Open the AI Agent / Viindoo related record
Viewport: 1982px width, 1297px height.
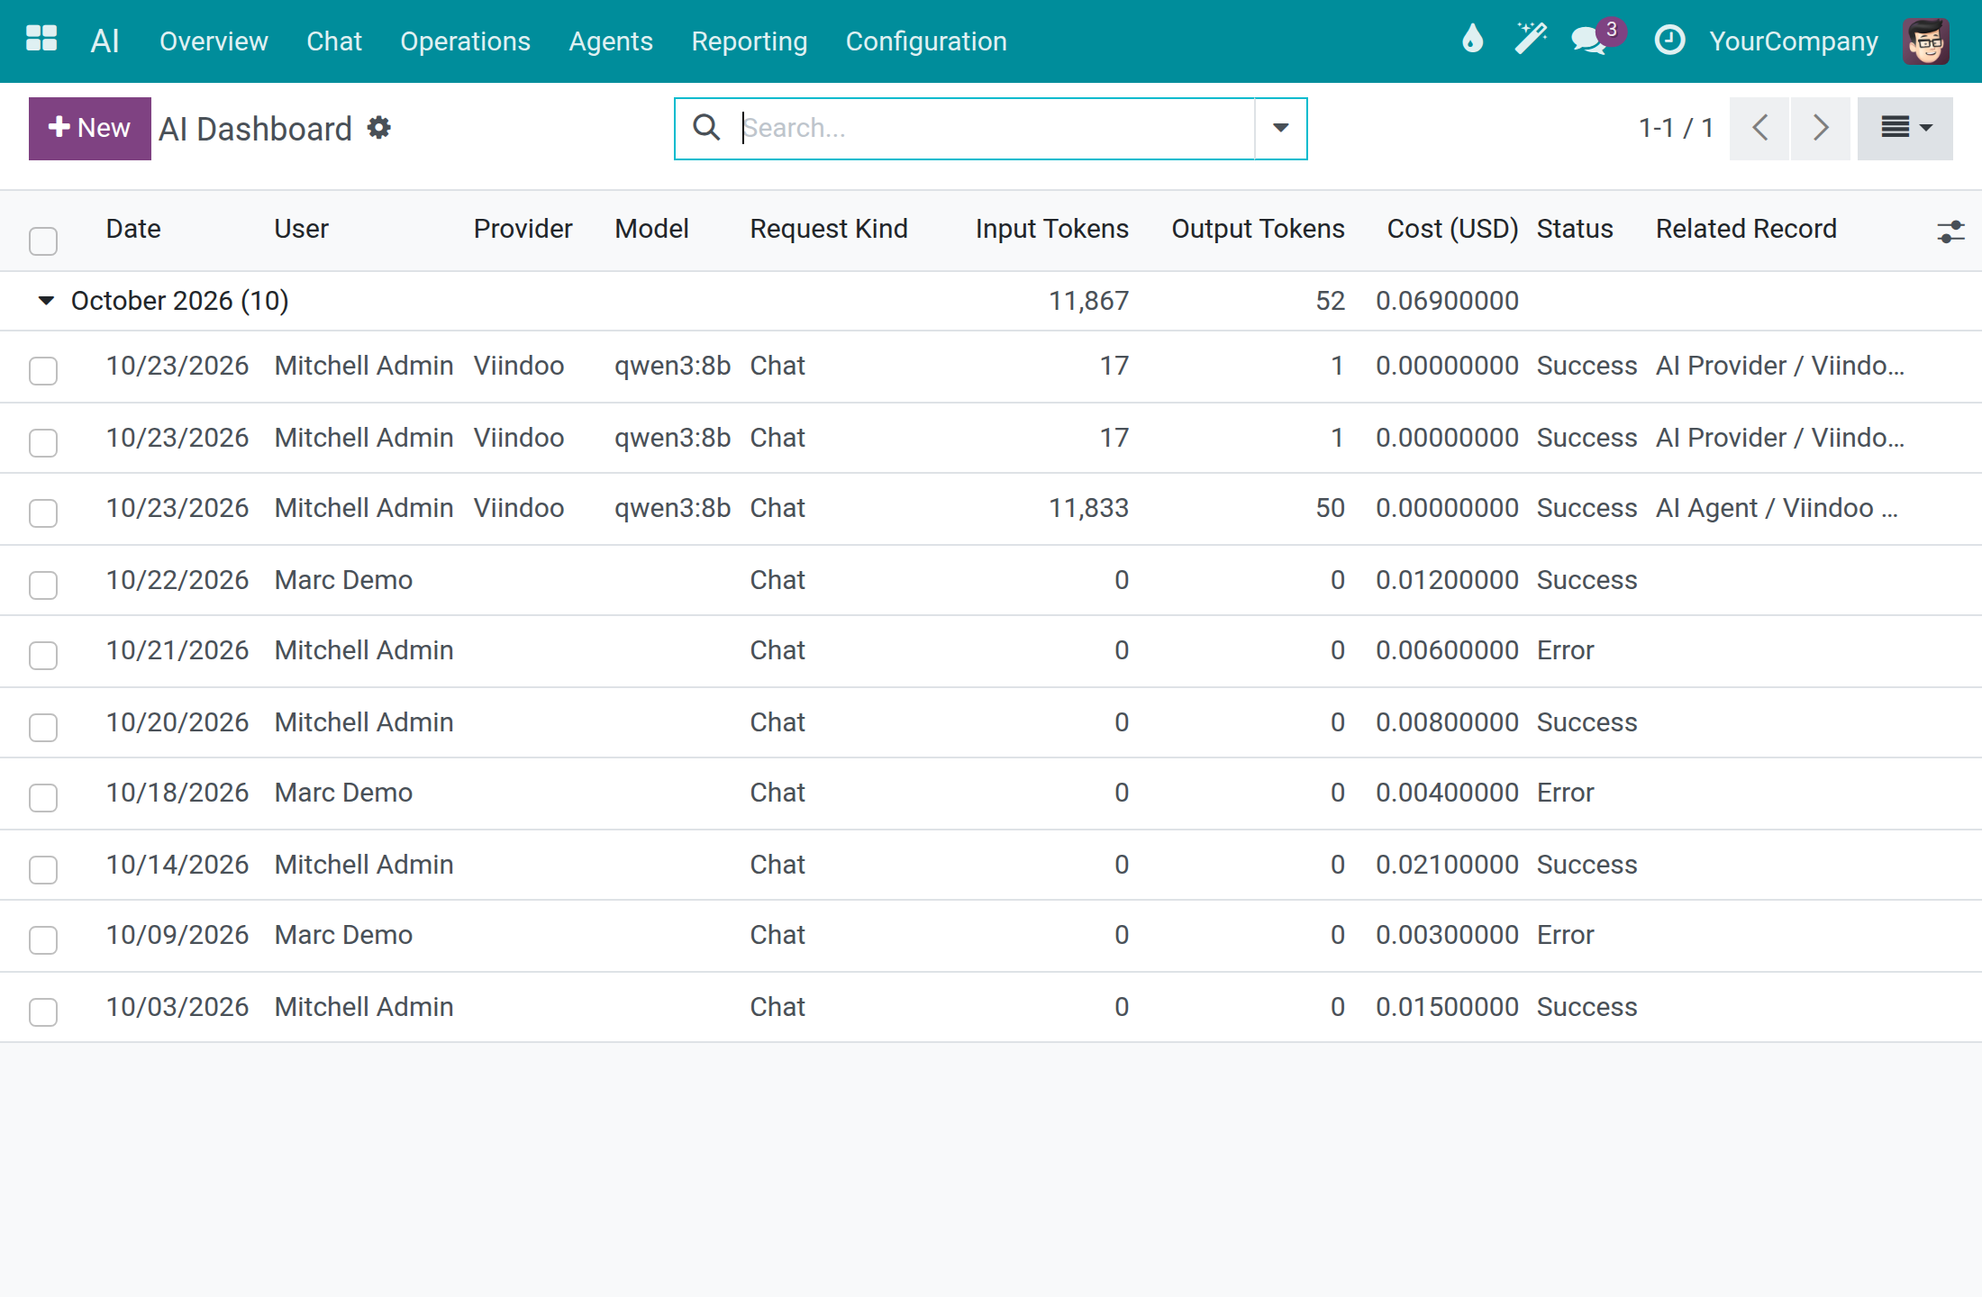click(1777, 508)
